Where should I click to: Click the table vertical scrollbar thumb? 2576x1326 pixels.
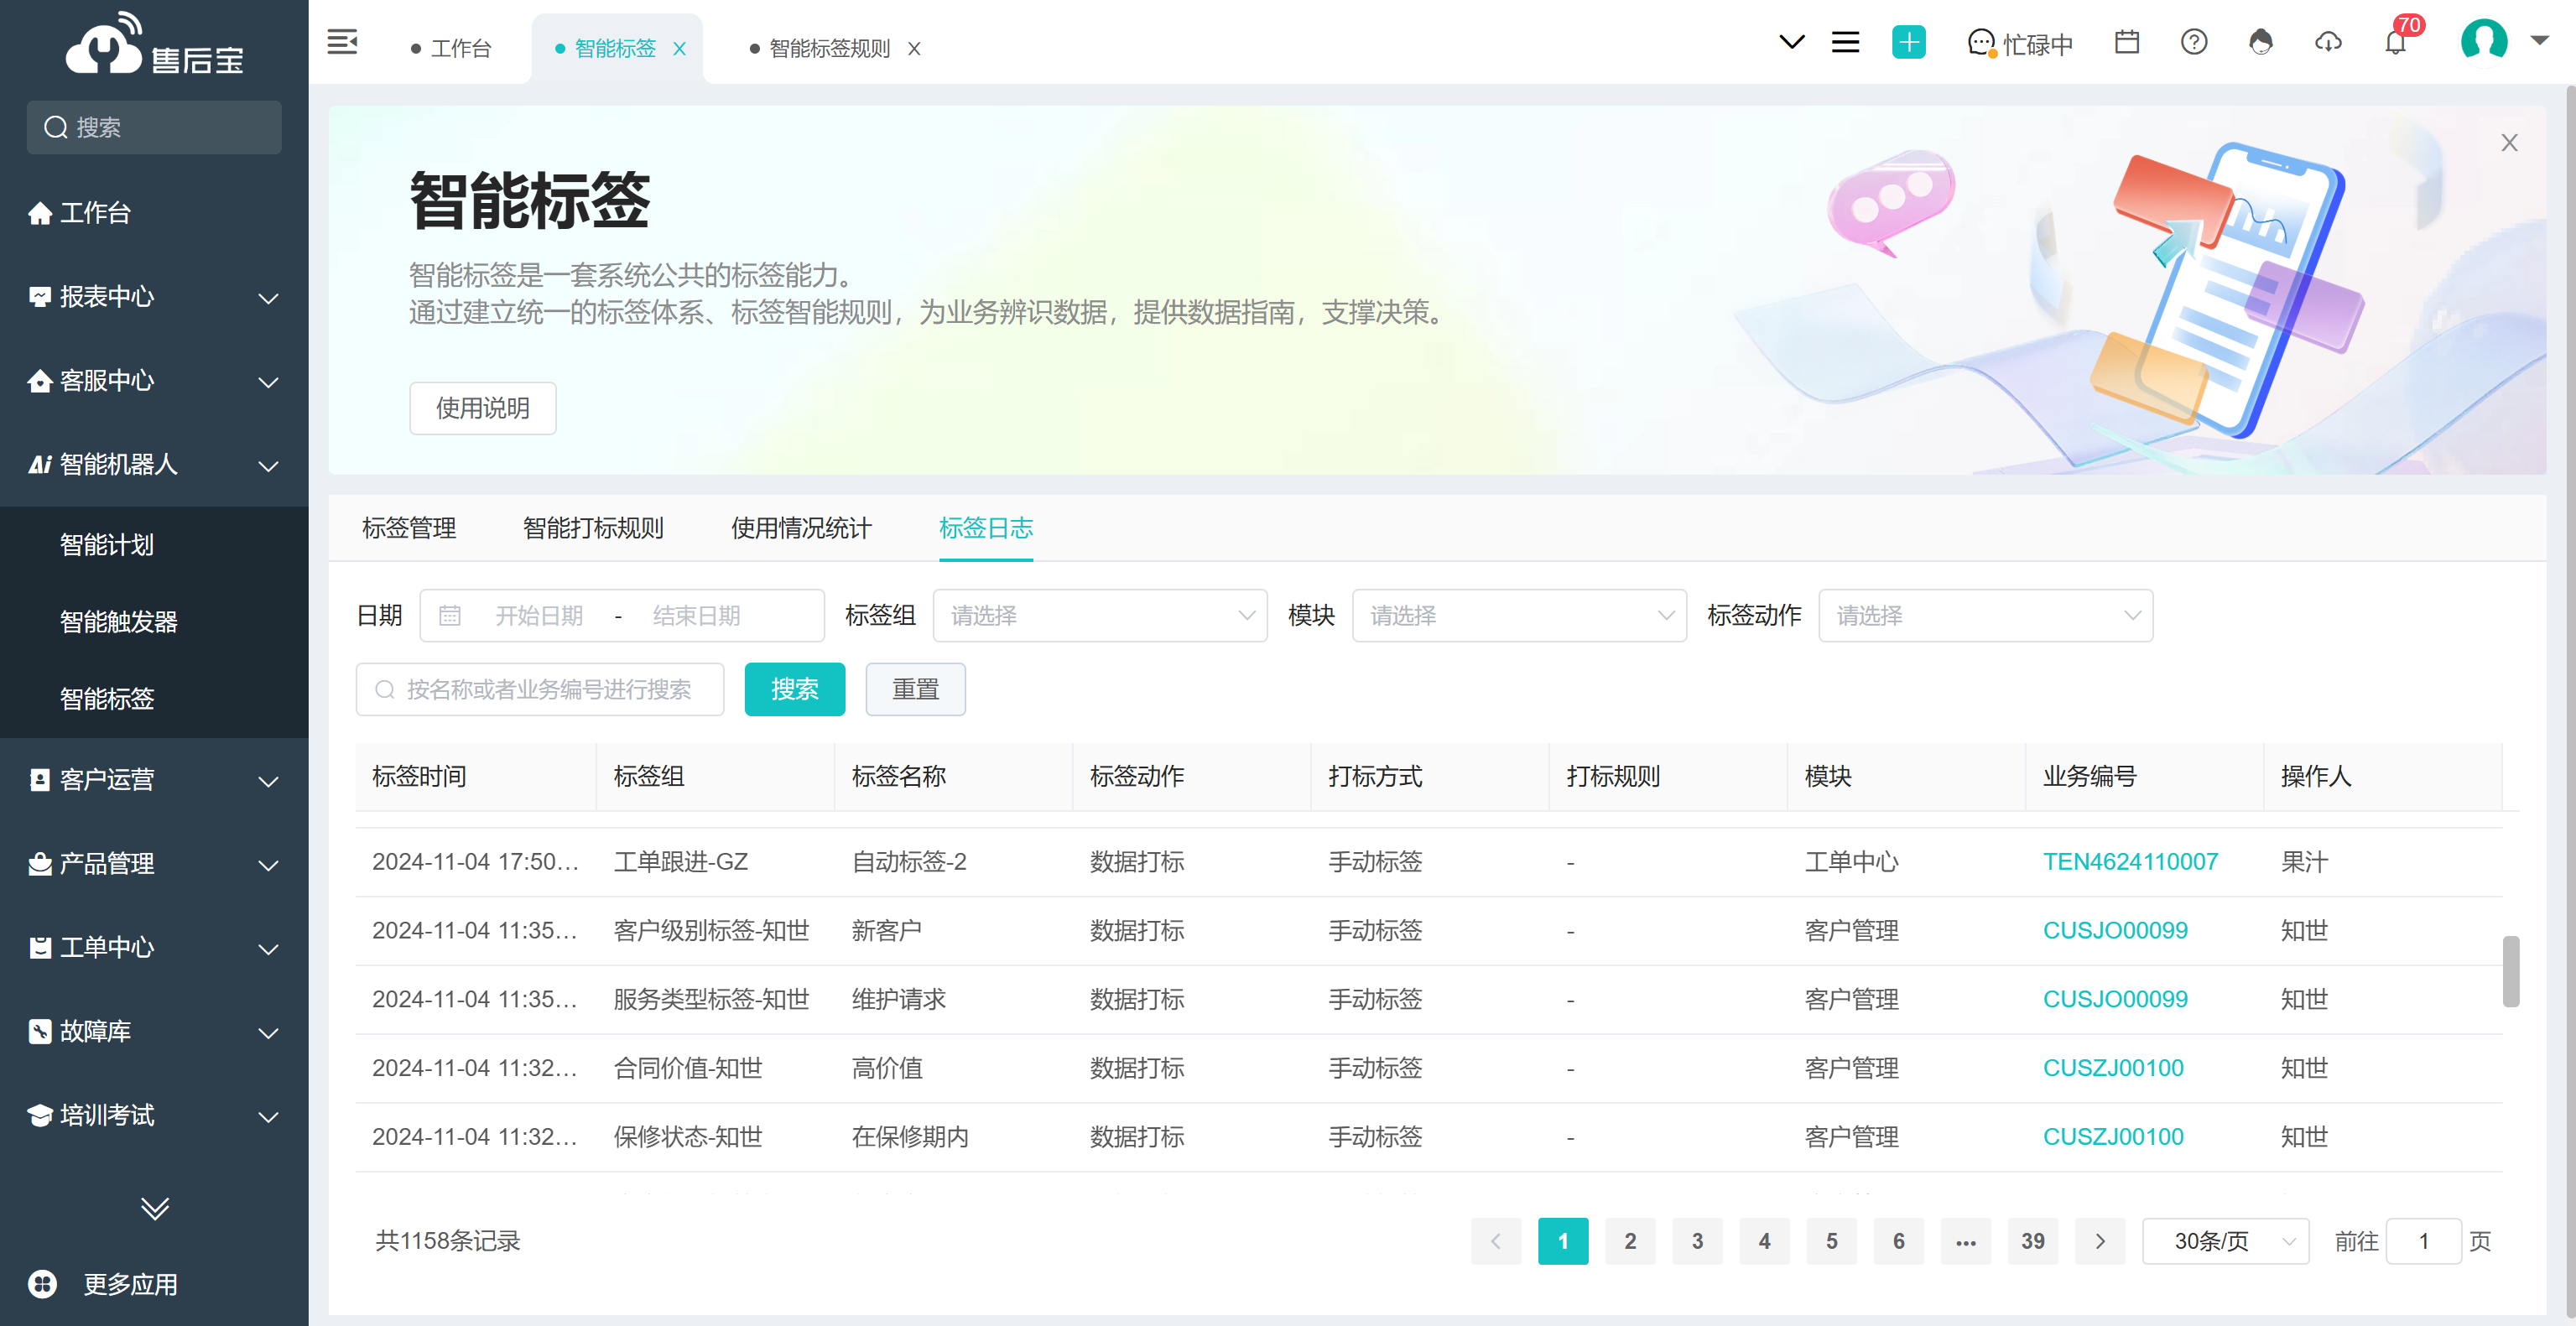point(2510,972)
